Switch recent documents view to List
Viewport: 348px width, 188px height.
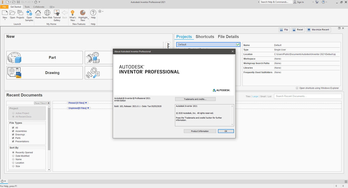click(269, 96)
